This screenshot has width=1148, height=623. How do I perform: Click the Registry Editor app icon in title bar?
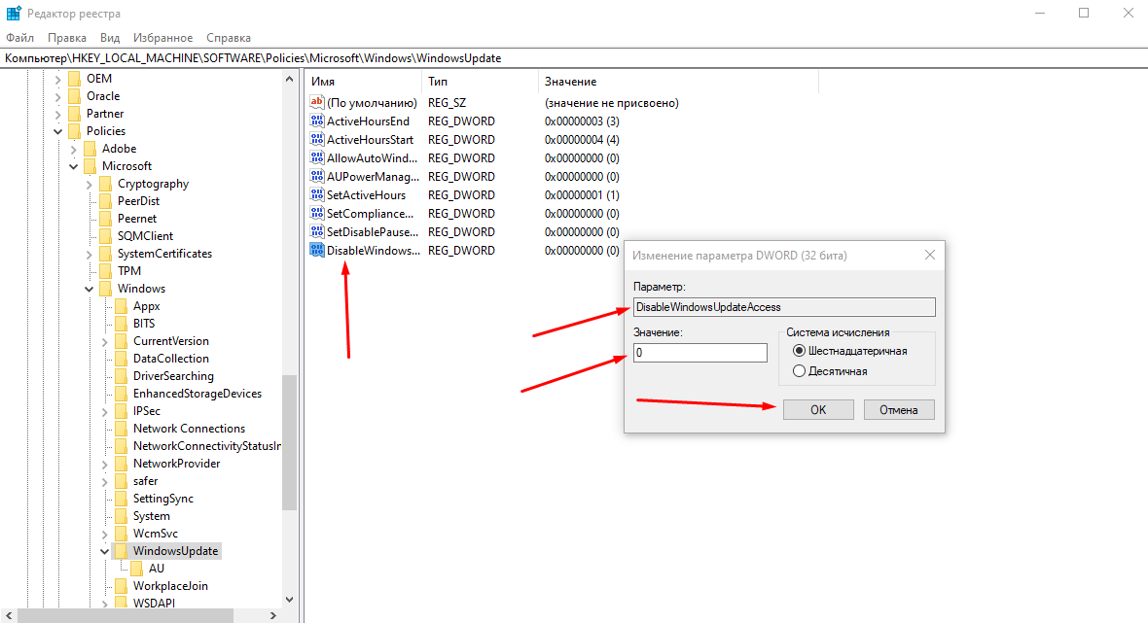click(13, 13)
